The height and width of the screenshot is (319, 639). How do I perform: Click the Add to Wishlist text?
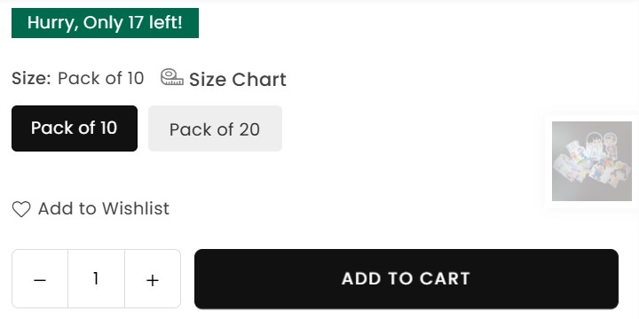click(104, 209)
